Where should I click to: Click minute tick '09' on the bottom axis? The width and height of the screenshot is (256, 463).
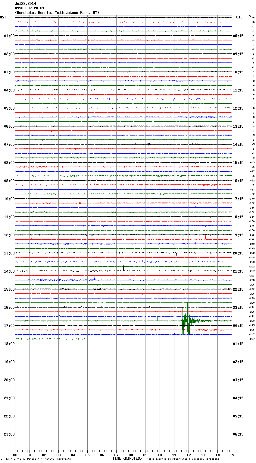tap(145, 455)
